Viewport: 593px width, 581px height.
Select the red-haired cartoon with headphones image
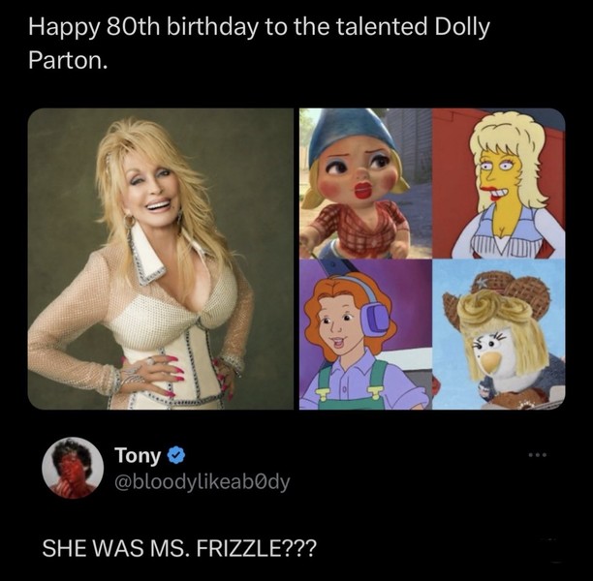tap(362, 335)
